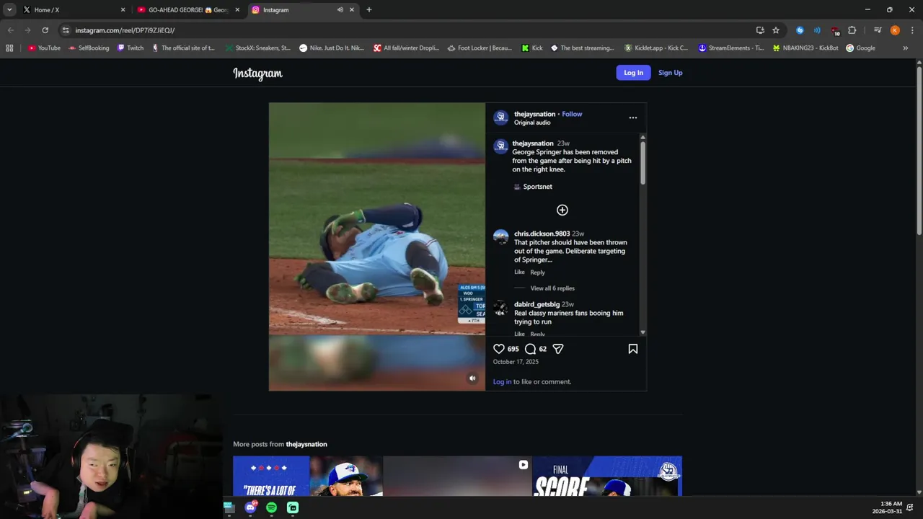The width and height of the screenshot is (923, 519).
Task: Open the three-dots more options menu
Action: coord(633,117)
